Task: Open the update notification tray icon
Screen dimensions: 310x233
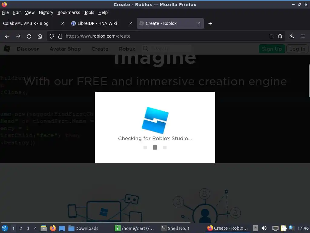Action: (291, 228)
